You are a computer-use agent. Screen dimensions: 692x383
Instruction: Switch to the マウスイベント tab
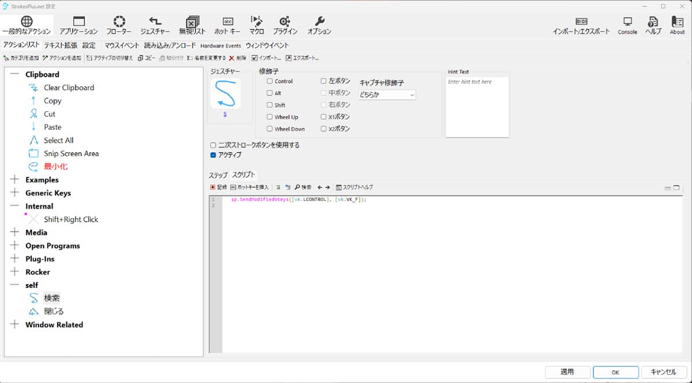tap(122, 45)
